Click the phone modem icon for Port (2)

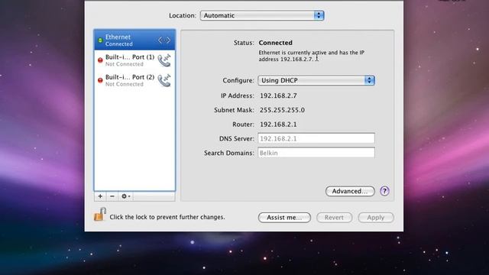[164, 80]
